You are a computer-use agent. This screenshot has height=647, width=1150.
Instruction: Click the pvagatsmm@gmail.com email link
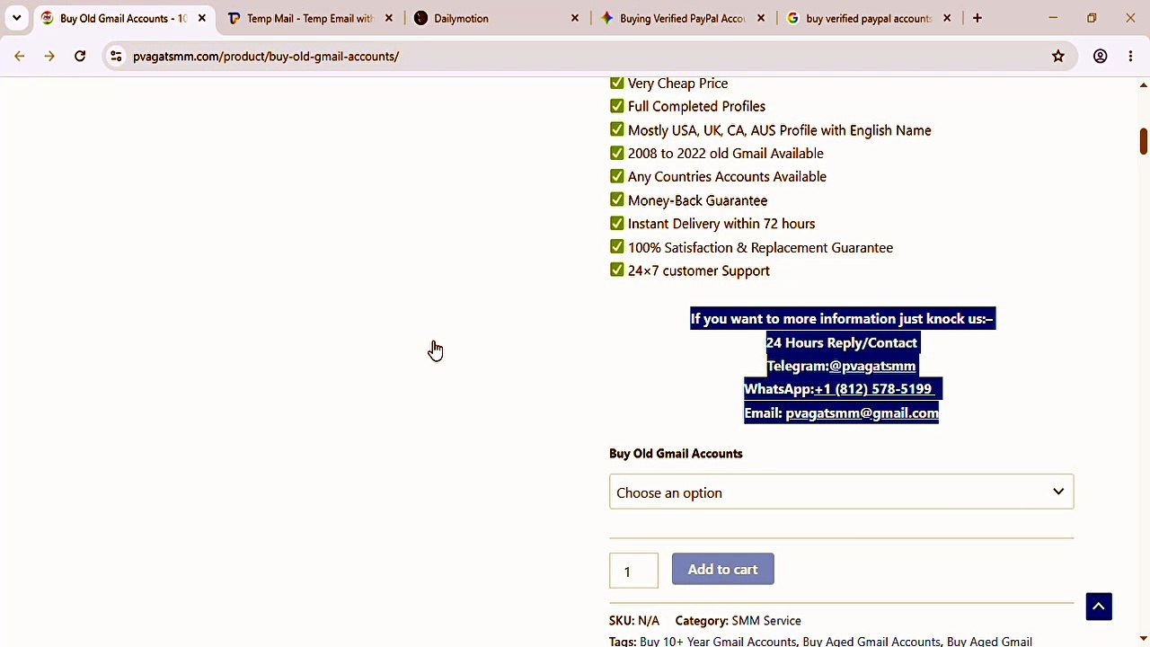(862, 413)
